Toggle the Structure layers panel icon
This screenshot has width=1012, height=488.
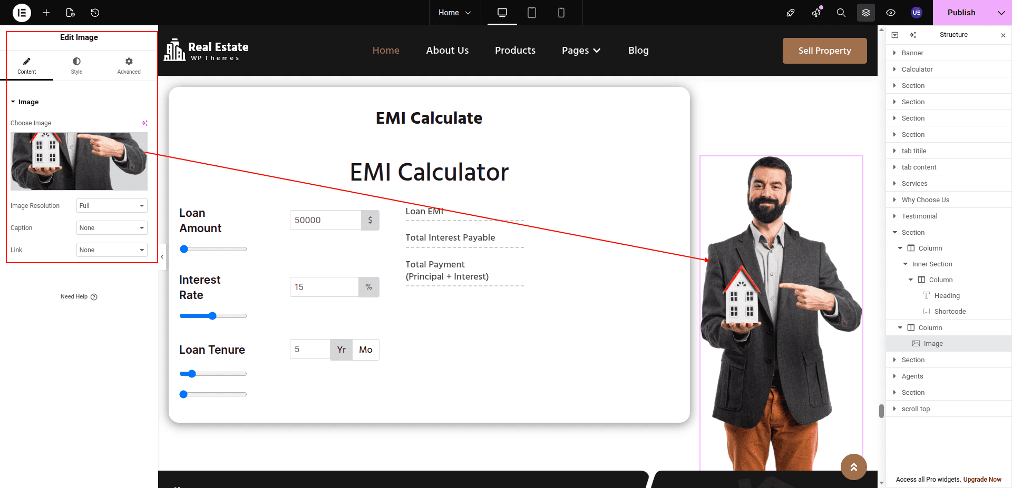(866, 13)
